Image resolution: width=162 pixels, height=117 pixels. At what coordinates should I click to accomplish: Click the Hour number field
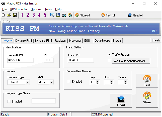click(107, 82)
